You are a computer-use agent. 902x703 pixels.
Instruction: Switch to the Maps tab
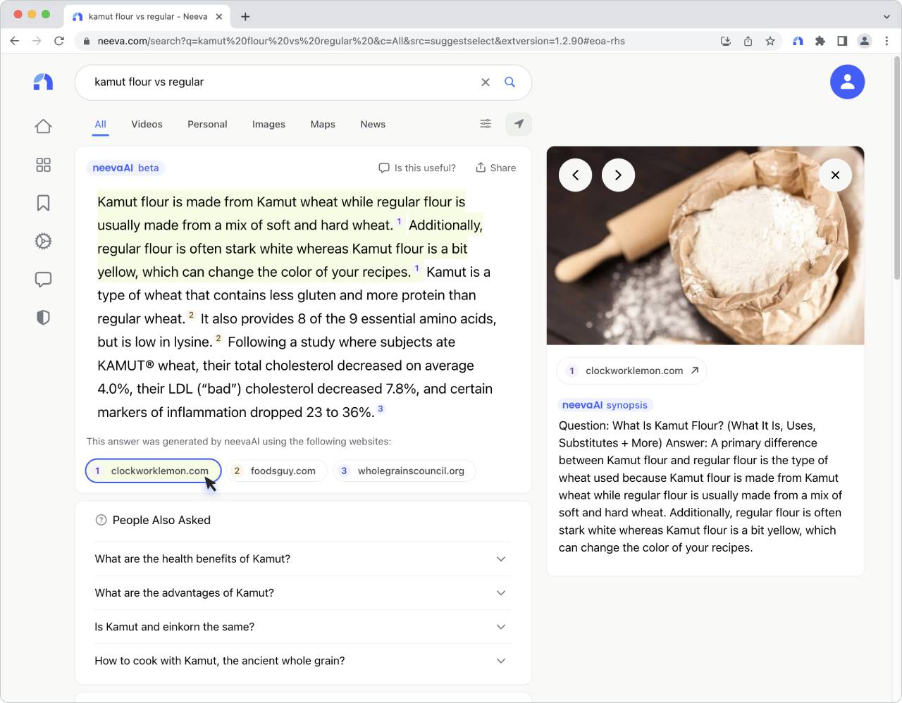coord(323,124)
